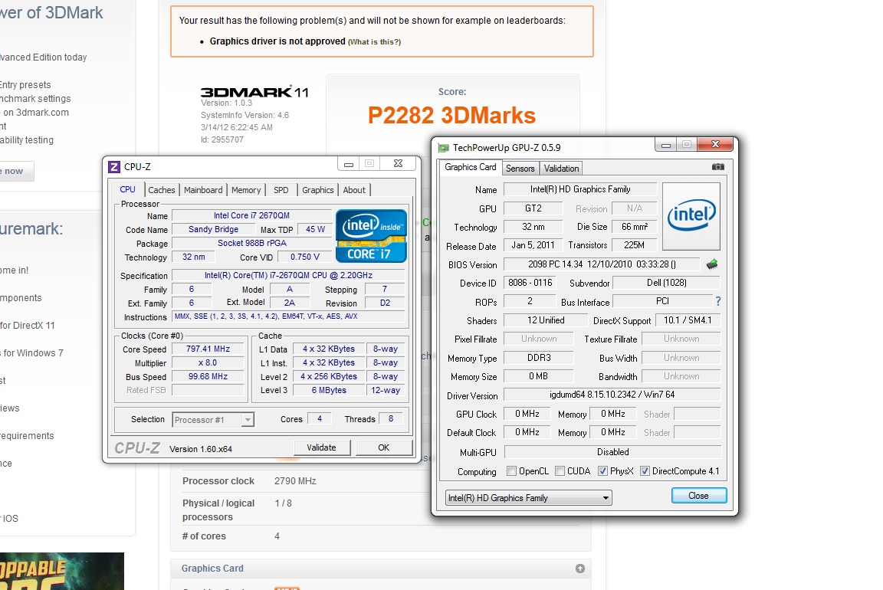This screenshot has height=590, width=883.
Task: Click the Multi-GPU field "Disabled"
Action: click(612, 451)
